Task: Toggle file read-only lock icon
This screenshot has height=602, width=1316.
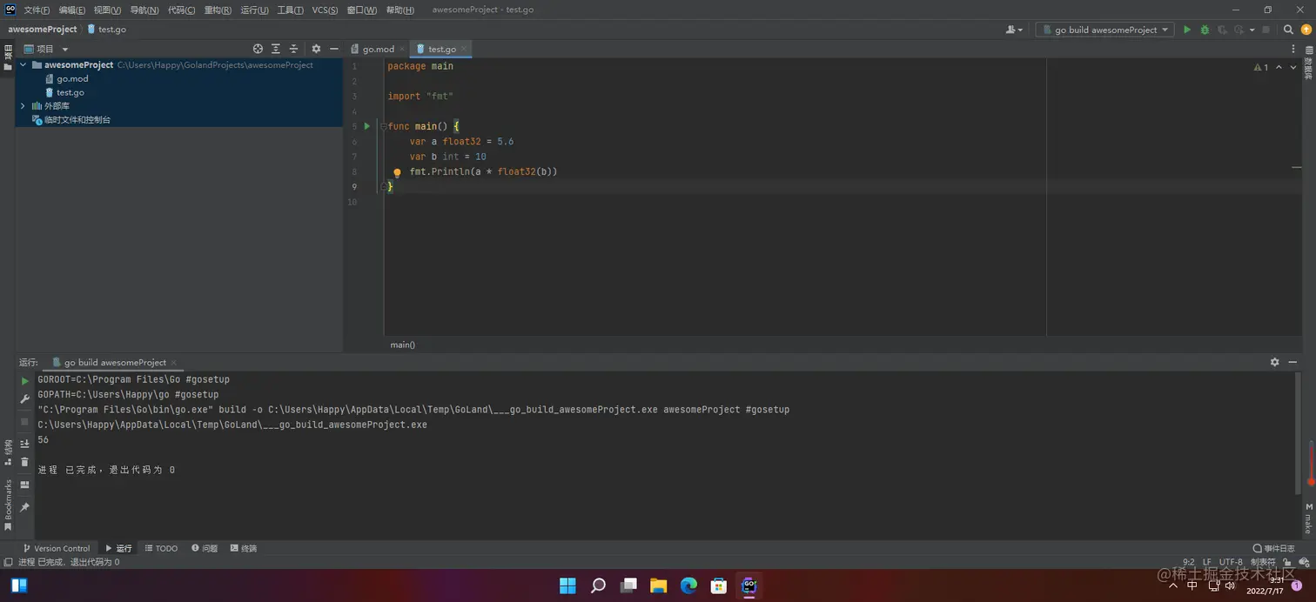Action: (x=1287, y=562)
